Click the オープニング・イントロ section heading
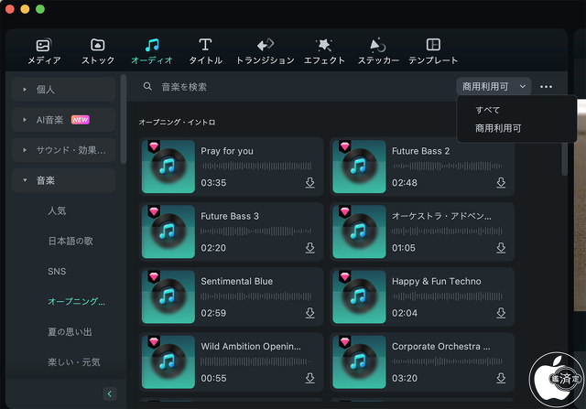Screen dimensions: 586x409 coord(177,122)
